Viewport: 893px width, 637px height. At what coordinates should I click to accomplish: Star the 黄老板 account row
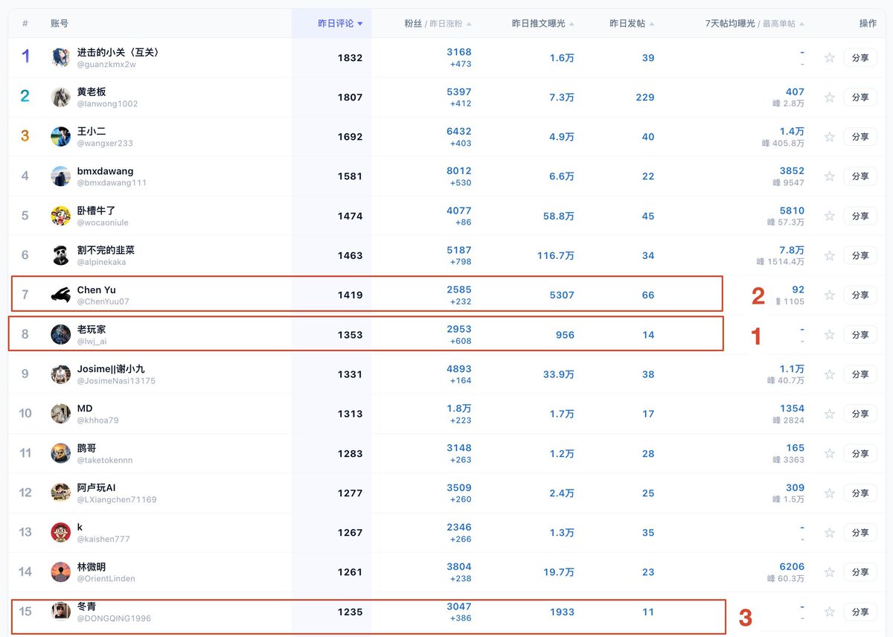click(x=830, y=97)
